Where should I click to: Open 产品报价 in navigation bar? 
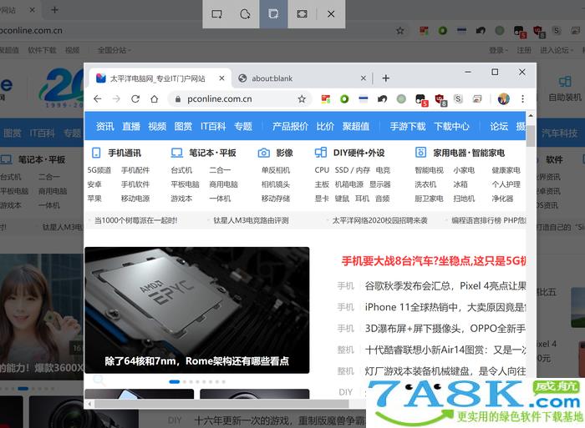(x=290, y=126)
